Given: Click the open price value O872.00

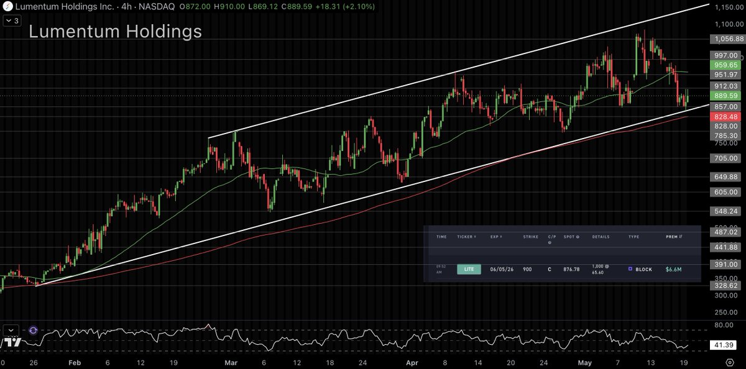Looking at the screenshot, I should (195, 6).
